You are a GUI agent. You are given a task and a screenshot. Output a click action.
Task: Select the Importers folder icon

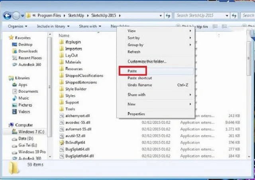[x=61, y=49]
